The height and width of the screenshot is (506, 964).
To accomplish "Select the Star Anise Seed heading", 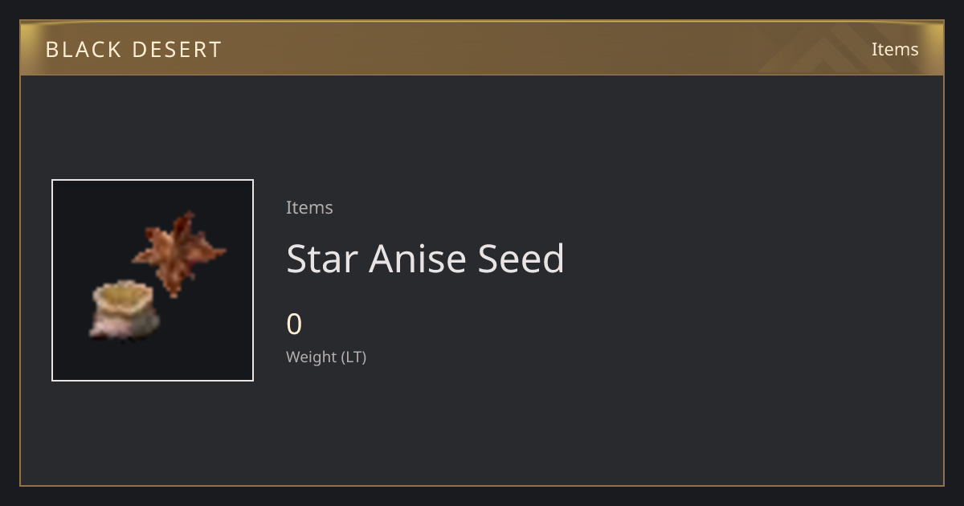I will pyautogui.click(x=426, y=259).
